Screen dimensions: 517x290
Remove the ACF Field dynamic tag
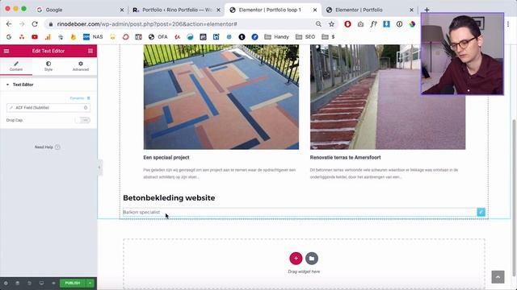click(86, 107)
